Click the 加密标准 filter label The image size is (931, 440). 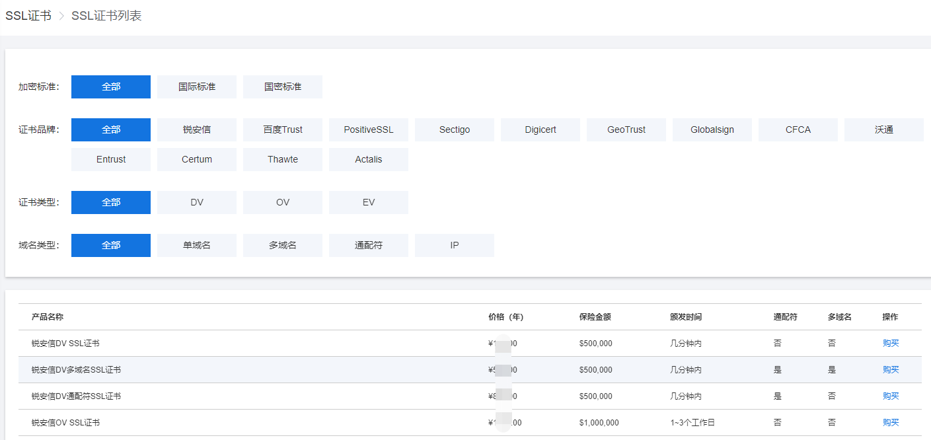point(39,87)
